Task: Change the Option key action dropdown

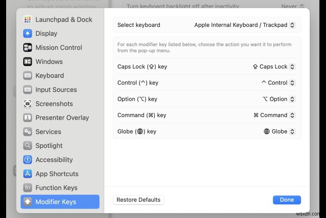Action: click(279, 99)
